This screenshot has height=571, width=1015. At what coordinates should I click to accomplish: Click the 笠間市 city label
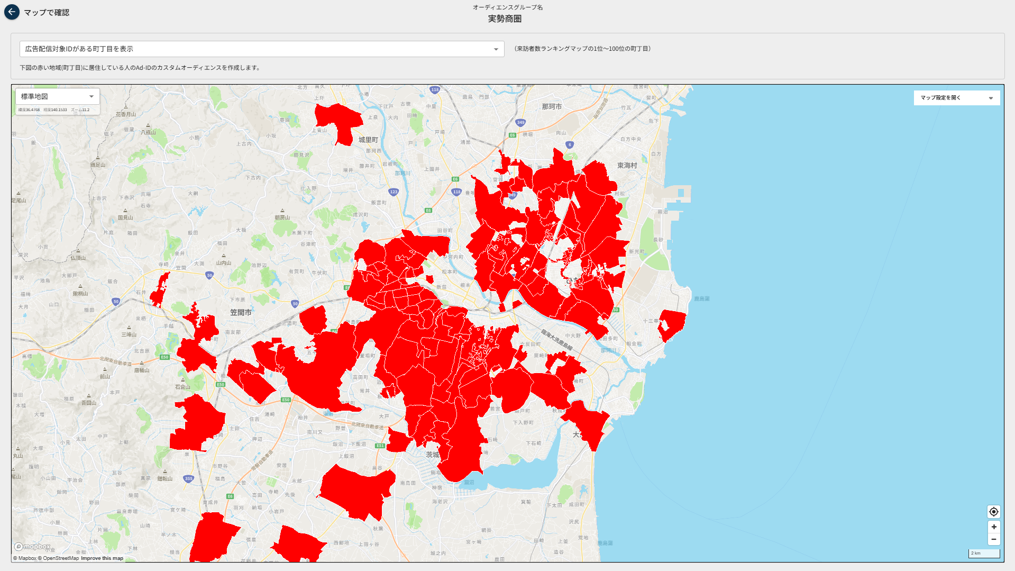pos(241,312)
